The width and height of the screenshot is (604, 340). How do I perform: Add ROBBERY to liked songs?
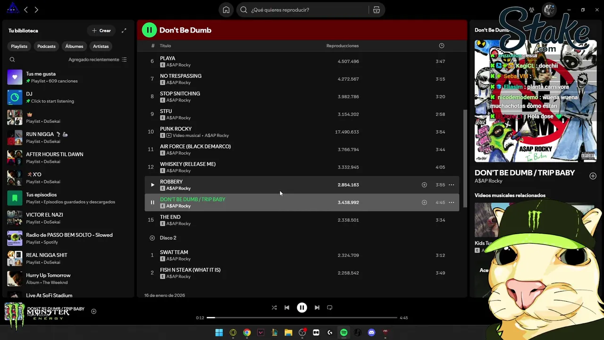pos(424,185)
